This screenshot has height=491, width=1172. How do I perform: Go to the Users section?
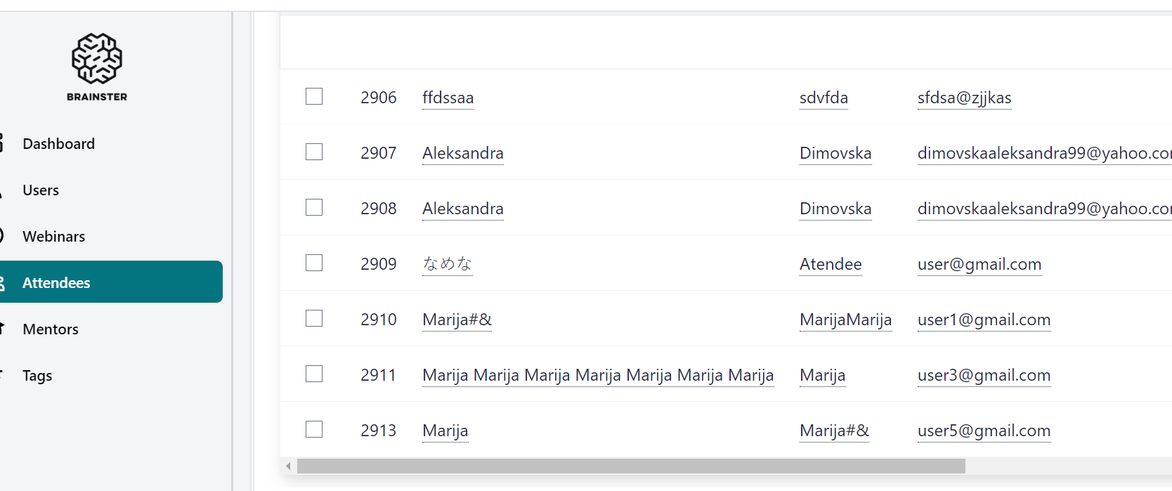41,190
